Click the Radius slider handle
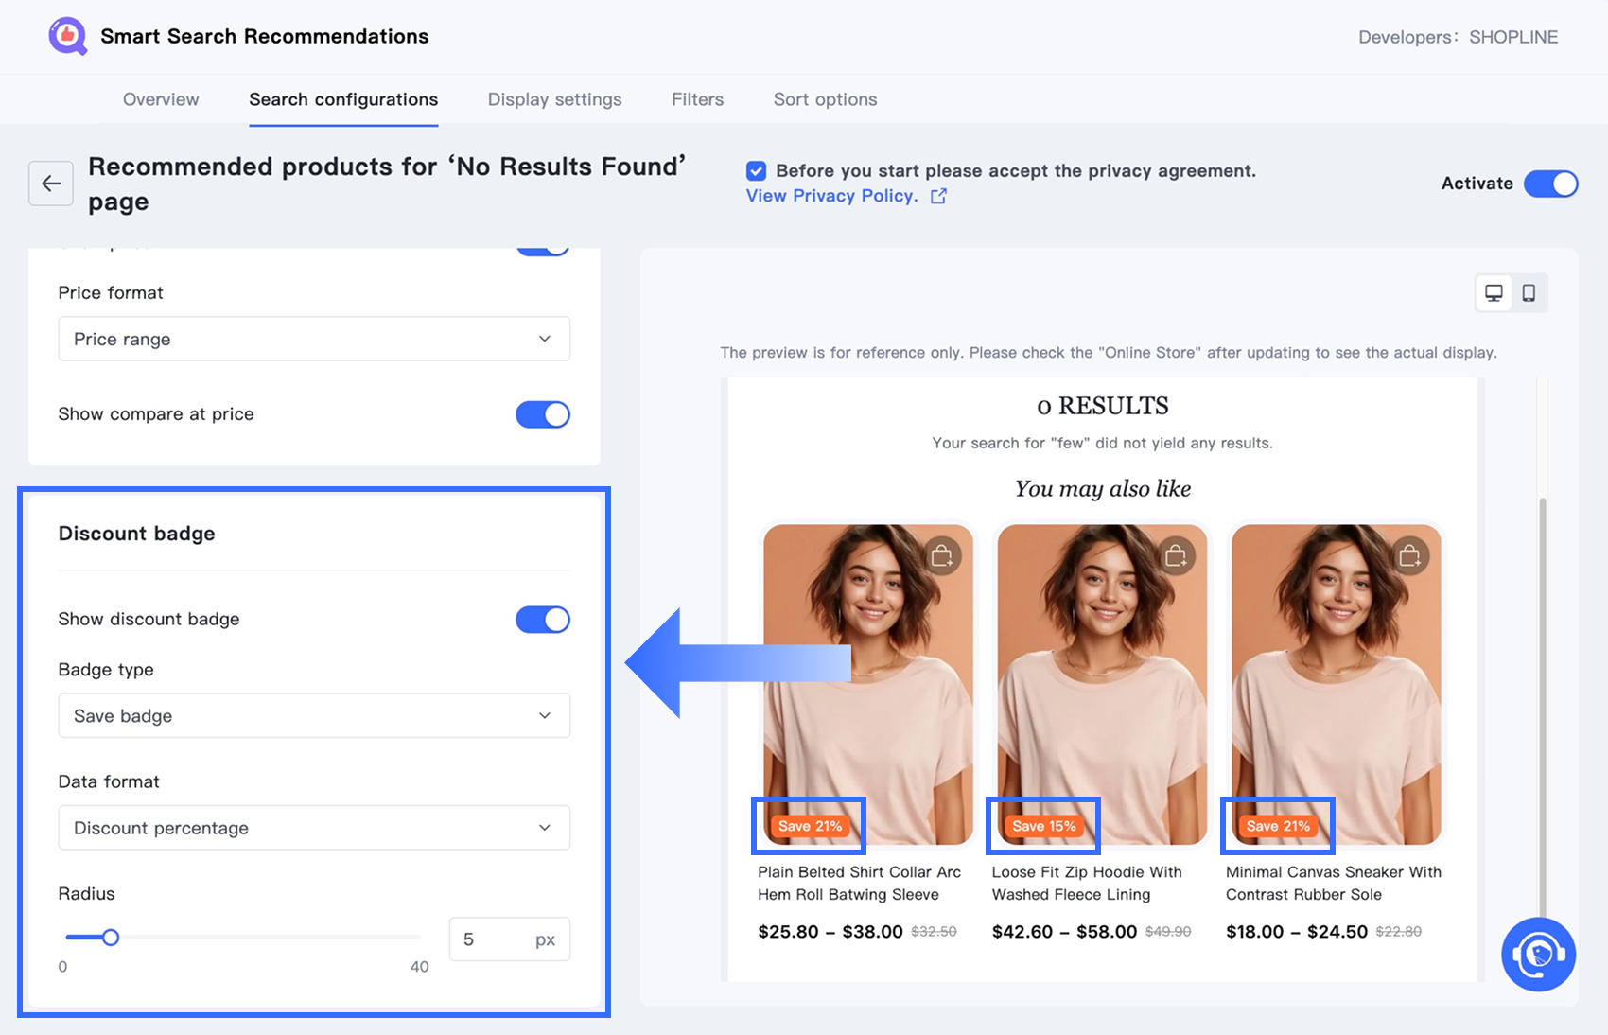This screenshot has width=1608, height=1035. click(x=111, y=938)
